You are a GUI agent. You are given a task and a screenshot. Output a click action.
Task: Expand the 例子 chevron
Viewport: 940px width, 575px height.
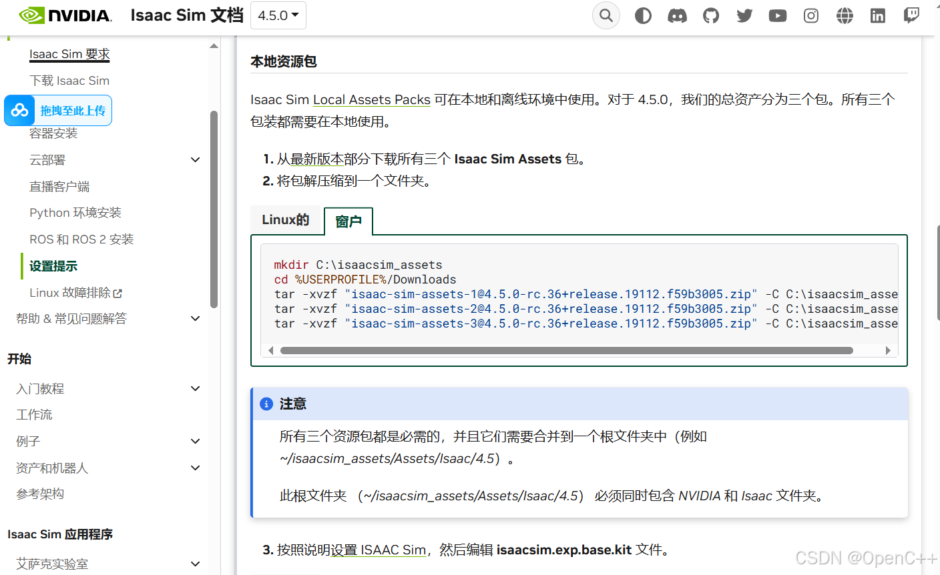(196, 442)
